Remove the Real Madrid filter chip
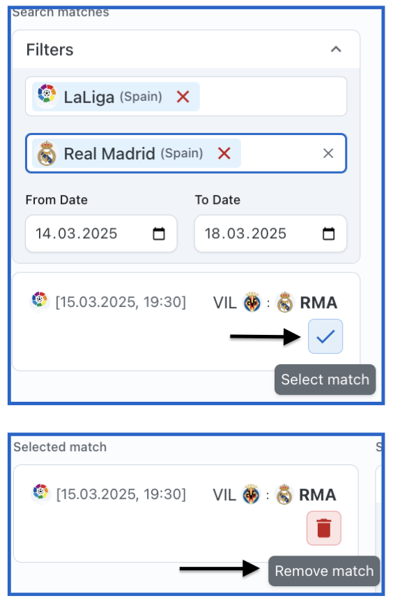 coord(224,153)
